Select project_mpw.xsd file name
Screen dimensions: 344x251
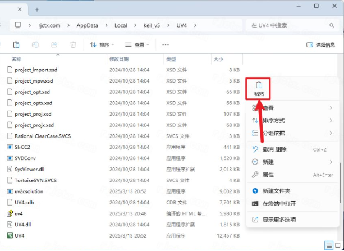pyautogui.click(x=34, y=81)
